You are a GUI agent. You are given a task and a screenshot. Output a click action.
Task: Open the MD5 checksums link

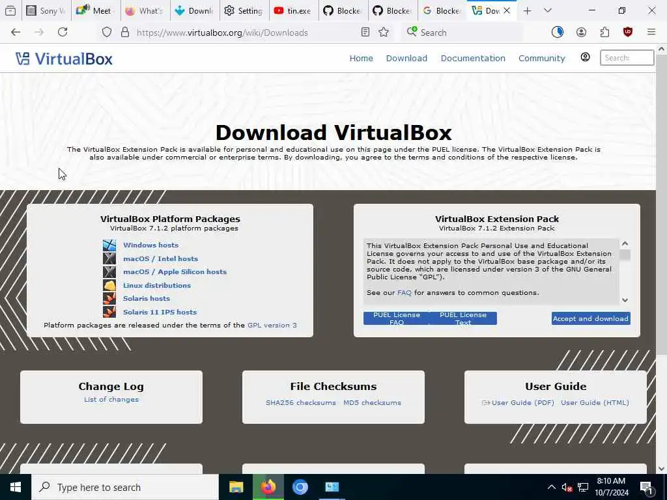coord(372,402)
